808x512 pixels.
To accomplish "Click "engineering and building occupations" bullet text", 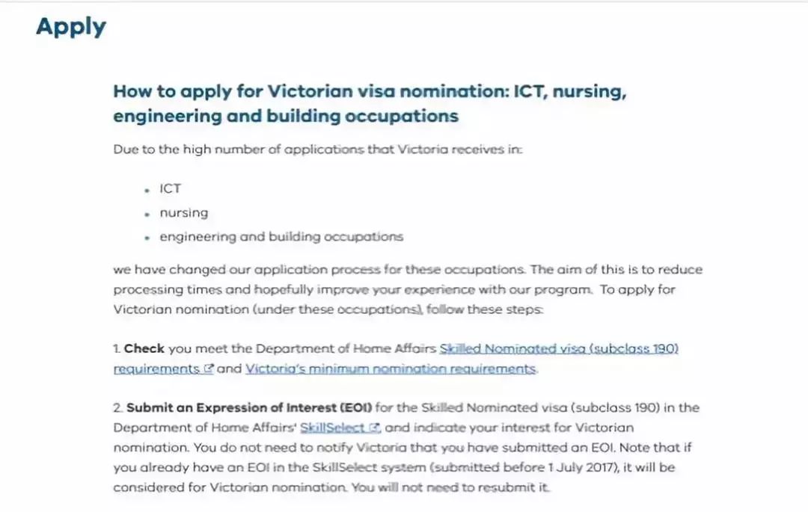I will coord(281,236).
